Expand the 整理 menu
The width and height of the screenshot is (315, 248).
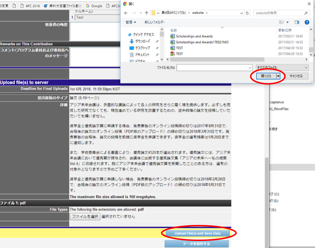(131, 22)
